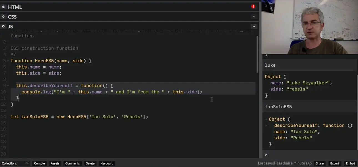Screen dimensions: 358x167
Task: Expand the CSS panel chevron
Action: pos(254,17)
